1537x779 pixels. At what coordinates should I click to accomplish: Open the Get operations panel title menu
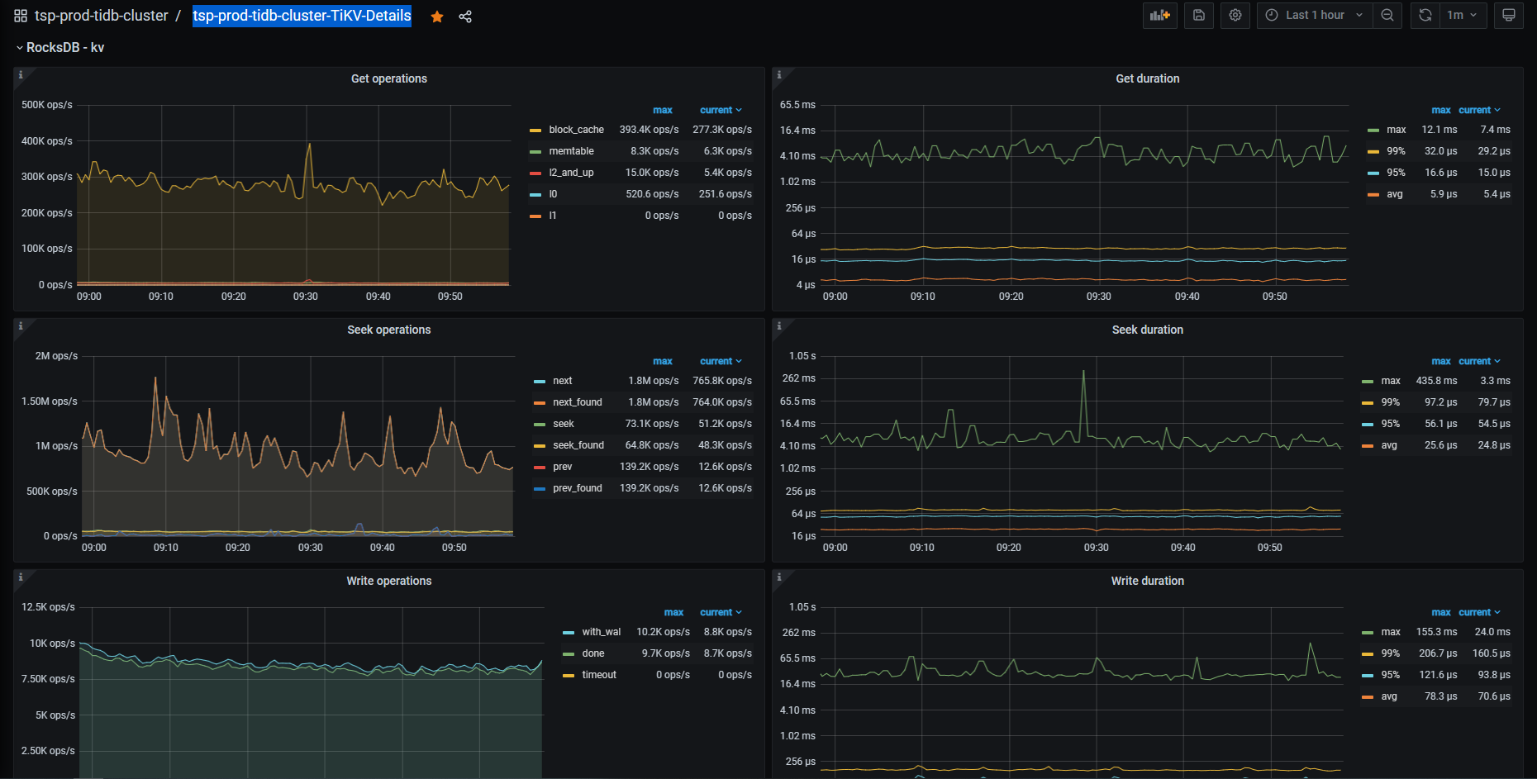(388, 78)
